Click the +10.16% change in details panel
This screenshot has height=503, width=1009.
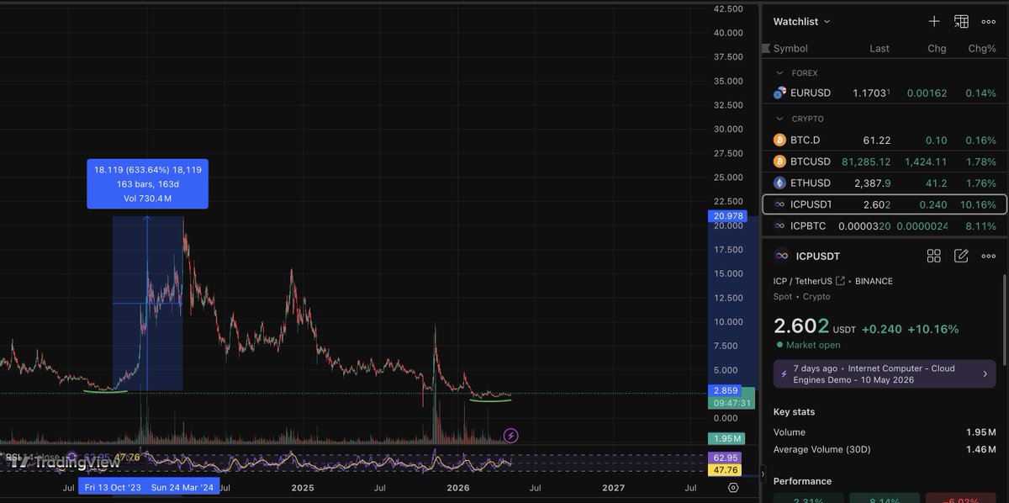point(932,329)
